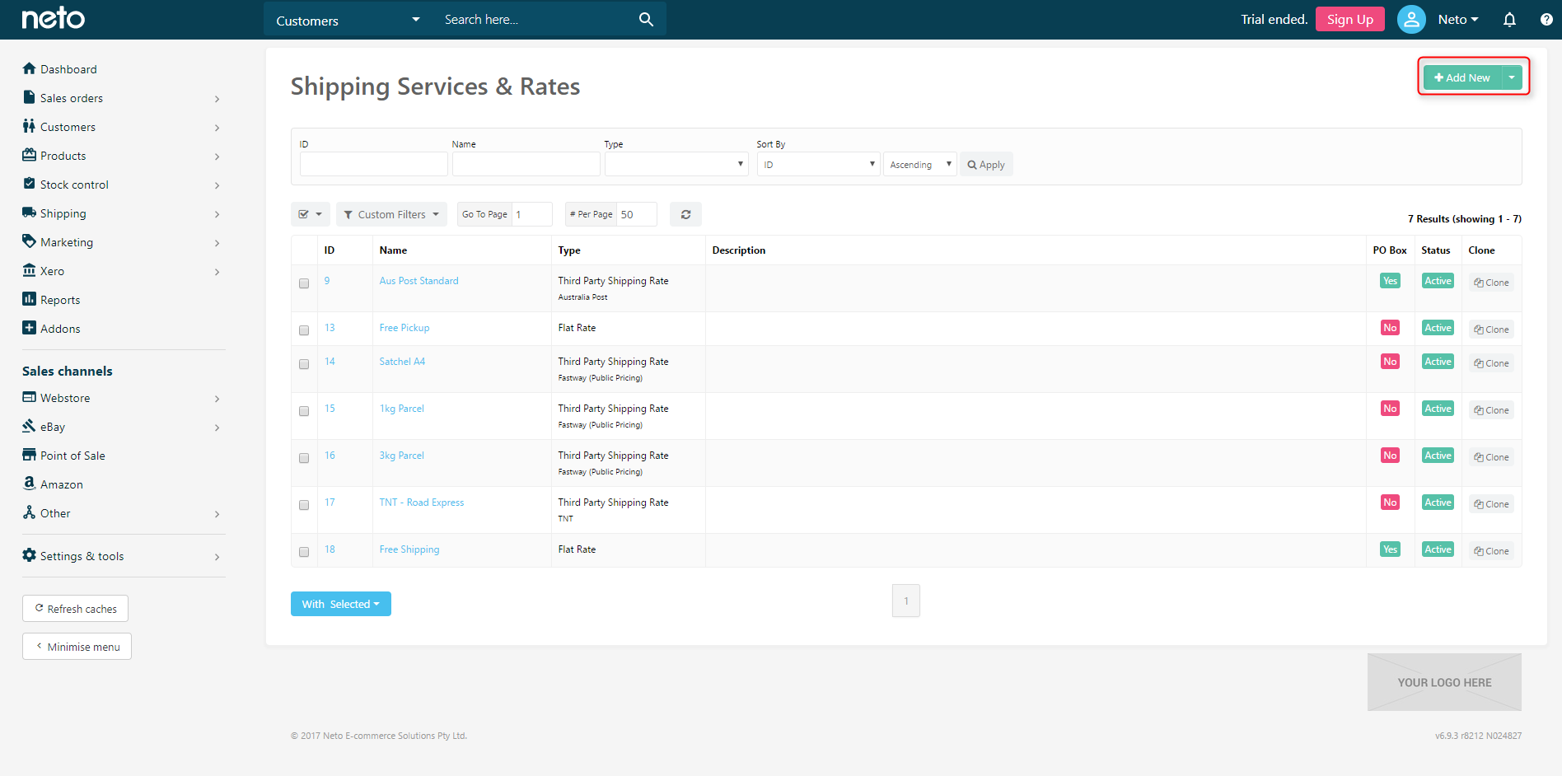Screen dimensions: 1562x776
Task: Tick the checkbox for 3kg Parcel
Action: coord(304,458)
